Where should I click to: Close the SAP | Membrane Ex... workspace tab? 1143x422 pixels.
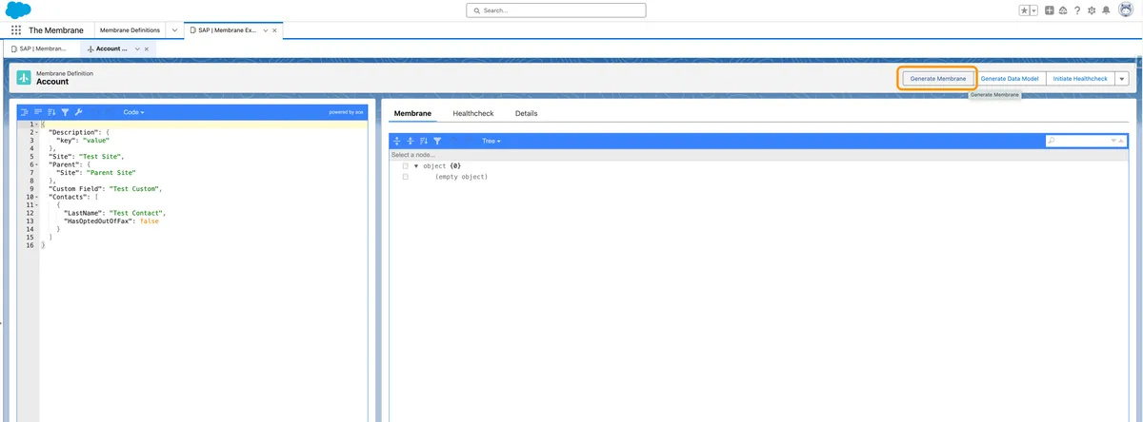(275, 30)
